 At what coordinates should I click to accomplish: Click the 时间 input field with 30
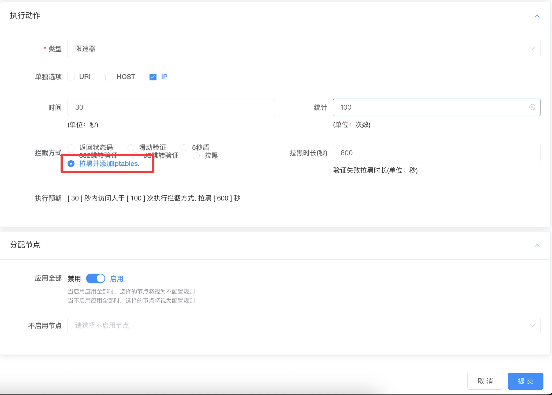[x=171, y=107]
